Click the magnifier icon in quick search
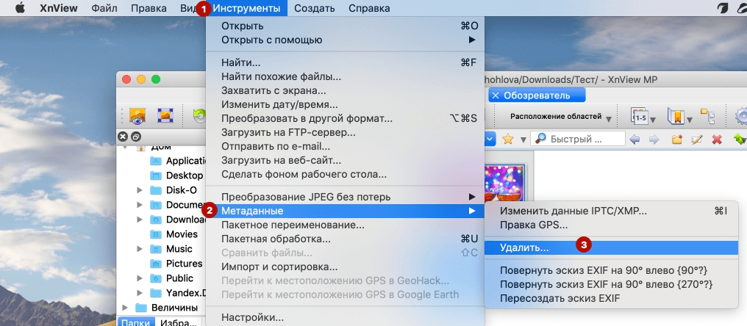 pos(540,139)
